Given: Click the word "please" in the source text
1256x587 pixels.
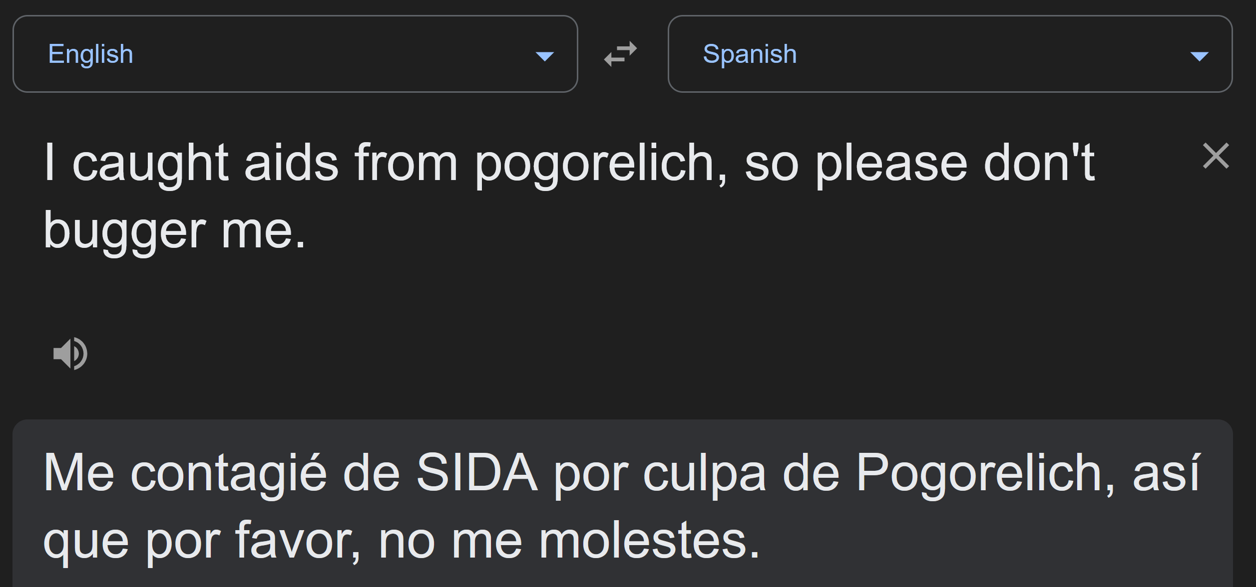Looking at the screenshot, I should [x=891, y=164].
